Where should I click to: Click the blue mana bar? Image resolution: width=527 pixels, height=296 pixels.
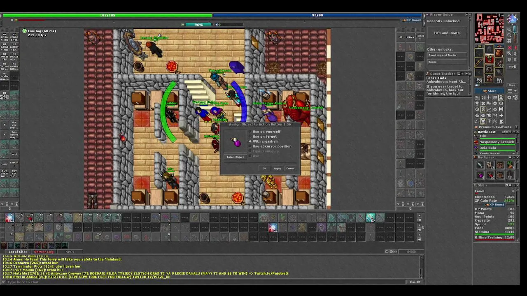(317, 15)
